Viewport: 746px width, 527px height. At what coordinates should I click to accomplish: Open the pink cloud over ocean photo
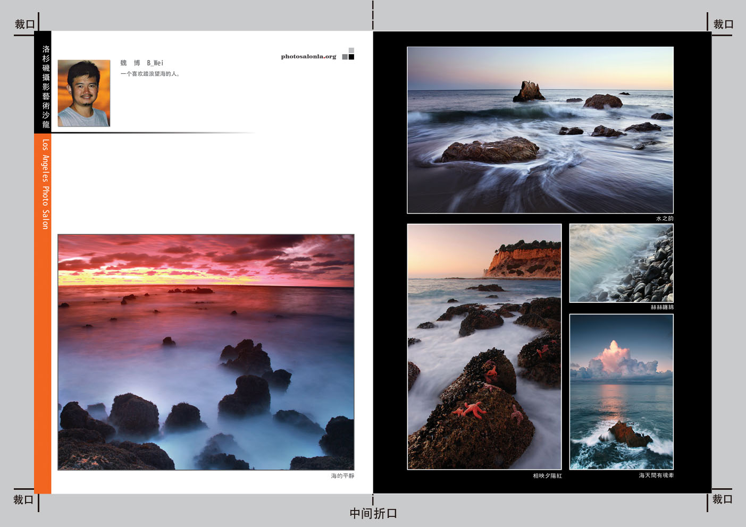[621, 392]
